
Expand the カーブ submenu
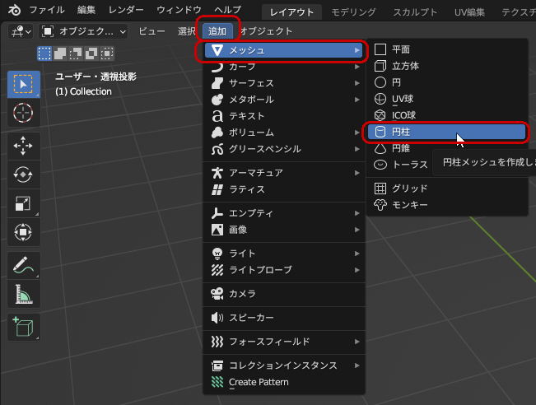coord(283,67)
